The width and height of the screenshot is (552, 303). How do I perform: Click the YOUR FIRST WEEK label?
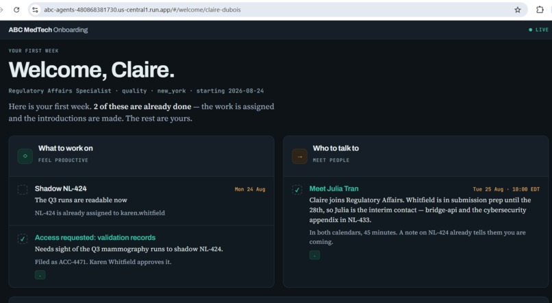tap(34, 51)
